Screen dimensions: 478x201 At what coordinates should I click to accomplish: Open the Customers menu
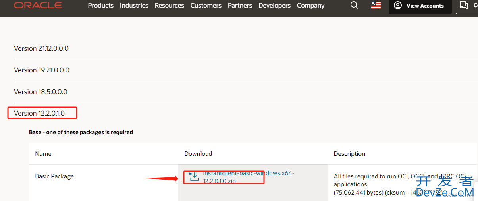pos(206,6)
